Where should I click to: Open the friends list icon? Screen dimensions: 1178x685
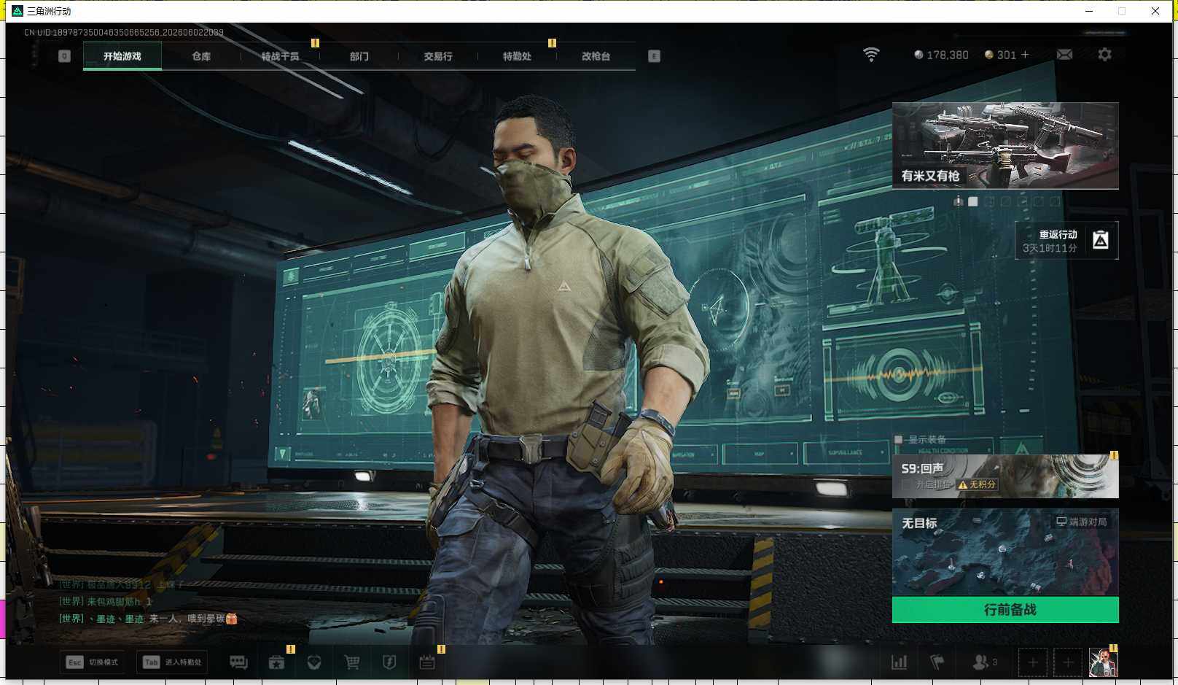point(985,662)
